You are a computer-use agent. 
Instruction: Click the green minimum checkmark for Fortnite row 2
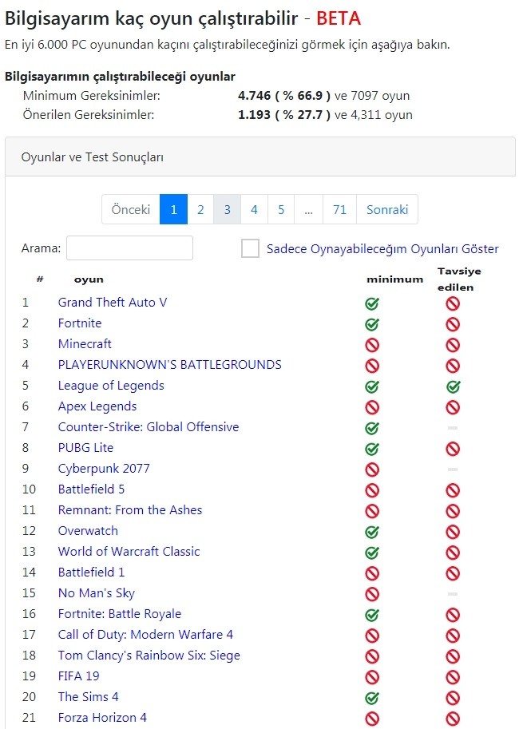[372, 324]
